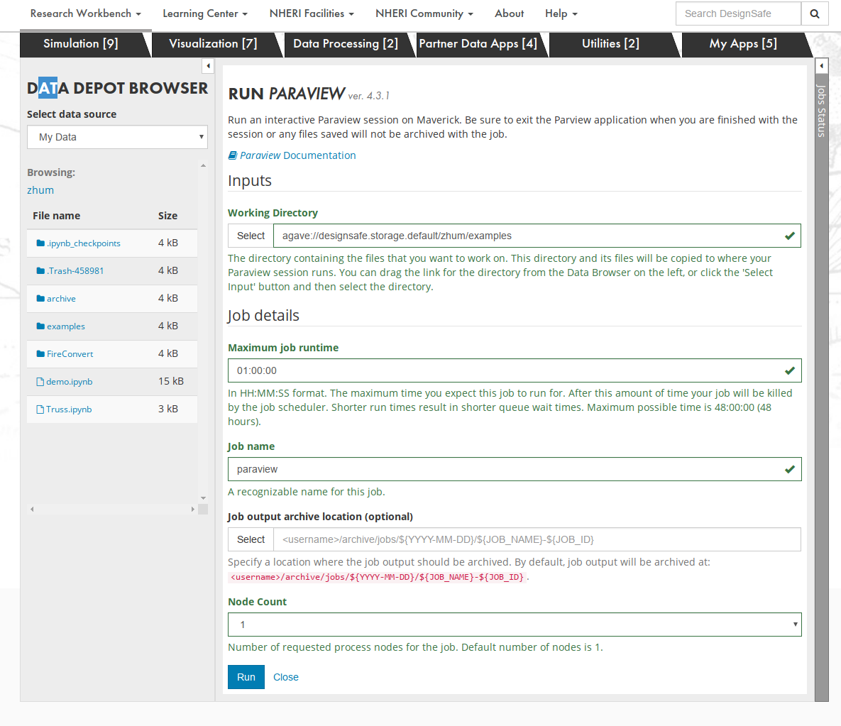This screenshot has height=726, width=841.
Task: Click the Close link
Action: click(286, 677)
